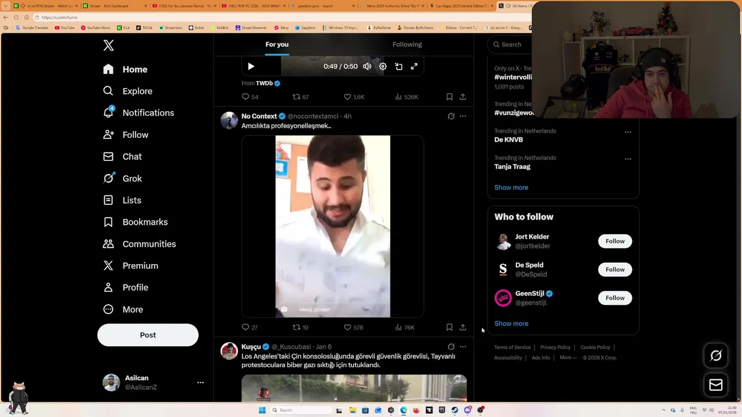The height and width of the screenshot is (417, 742).
Task: Bookmark the No Context post
Action: click(x=449, y=327)
